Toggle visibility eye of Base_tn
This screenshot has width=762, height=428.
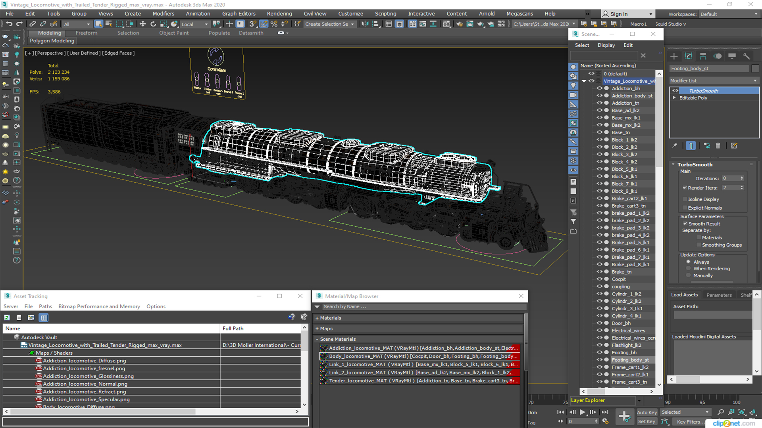599,132
